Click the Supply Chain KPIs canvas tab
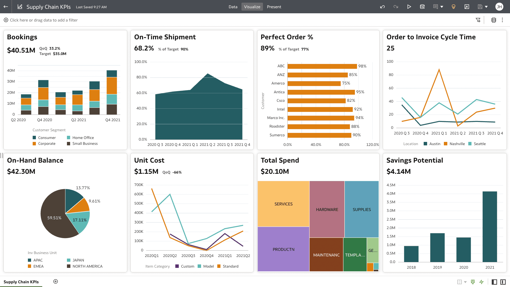 point(21,282)
